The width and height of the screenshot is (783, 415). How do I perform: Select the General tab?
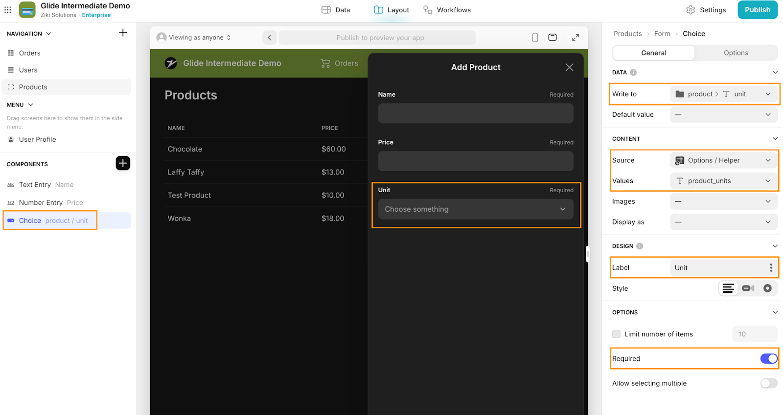(x=654, y=53)
